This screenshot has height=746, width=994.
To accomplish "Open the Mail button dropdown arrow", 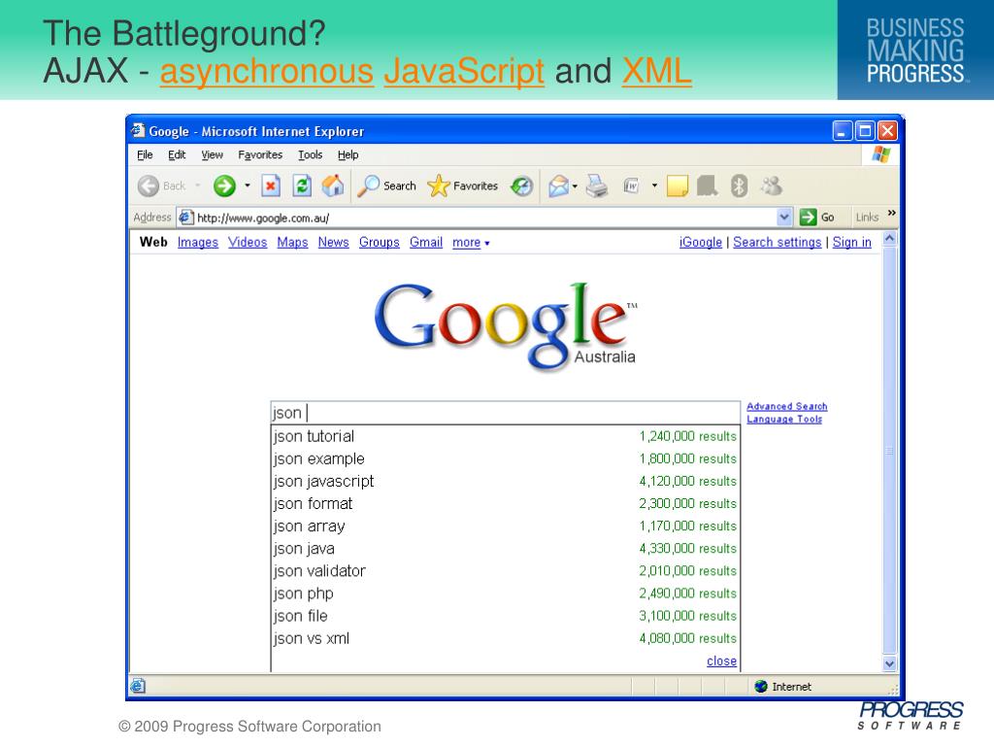I will pyautogui.click(x=575, y=186).
